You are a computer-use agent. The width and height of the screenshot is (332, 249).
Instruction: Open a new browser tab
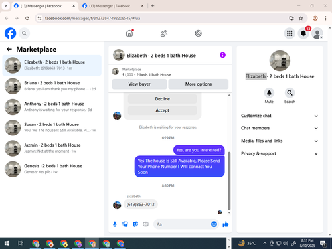[x=153, y=6]
